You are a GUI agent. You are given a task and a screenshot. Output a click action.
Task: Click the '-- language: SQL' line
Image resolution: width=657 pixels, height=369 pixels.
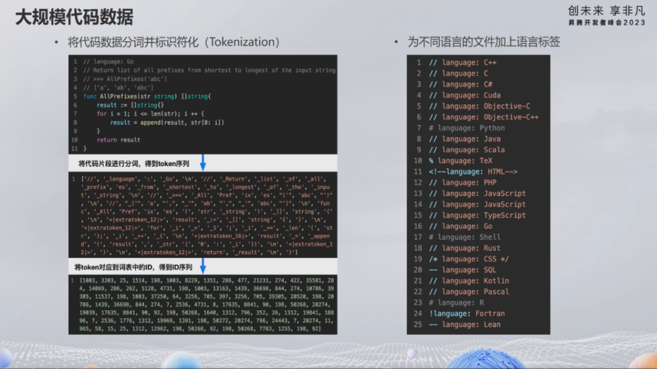462,270
